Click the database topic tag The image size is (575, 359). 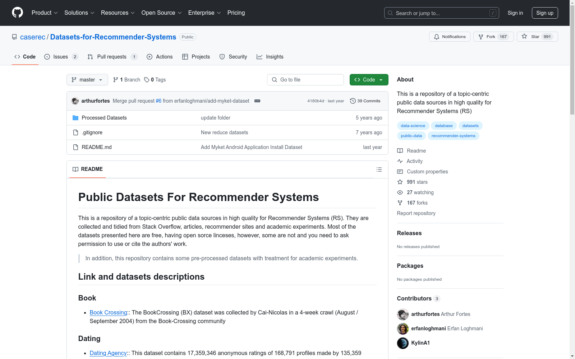coord(444,126)
